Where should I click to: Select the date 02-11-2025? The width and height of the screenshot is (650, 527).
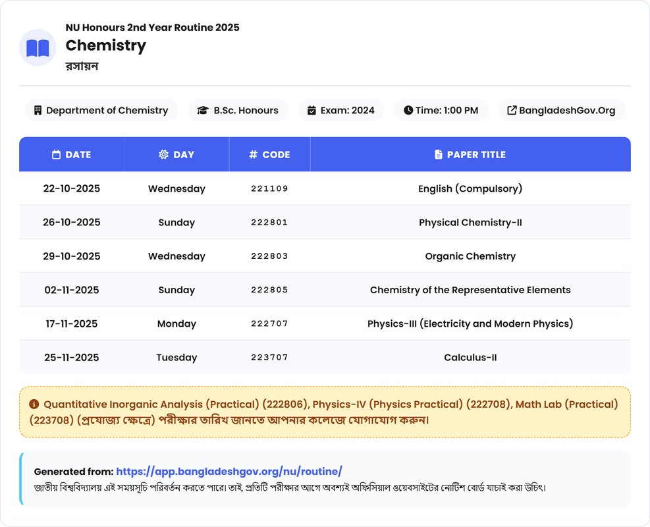pyautogui.click(x=72, y=290)
